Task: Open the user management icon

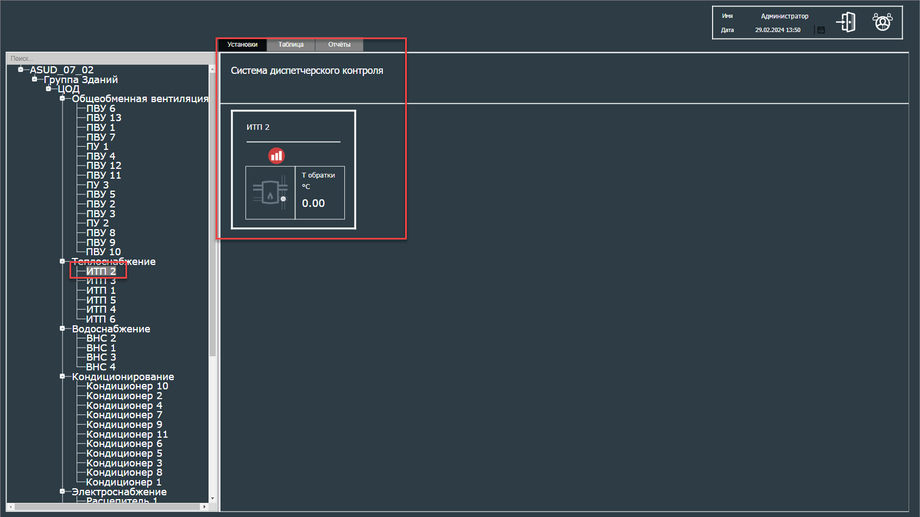Action: [x=882, y=22]
